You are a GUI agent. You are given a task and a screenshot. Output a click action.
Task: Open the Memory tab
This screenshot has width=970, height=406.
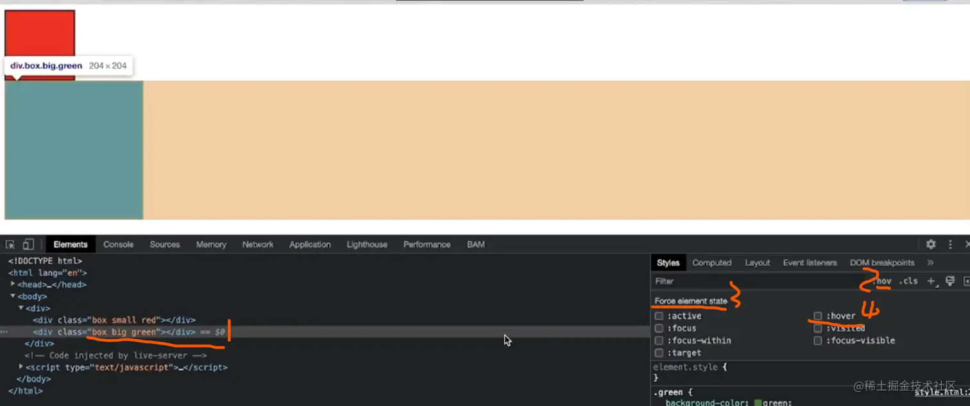211,244
